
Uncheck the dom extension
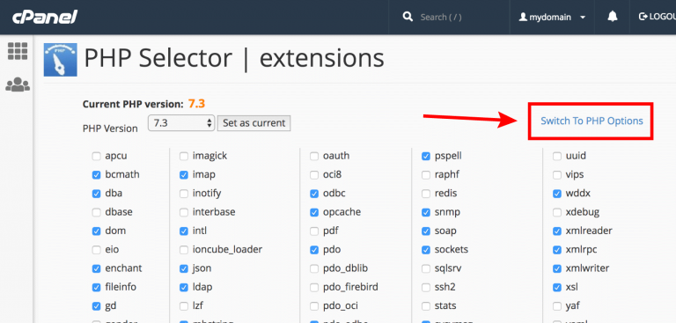(x=97, y=231)
